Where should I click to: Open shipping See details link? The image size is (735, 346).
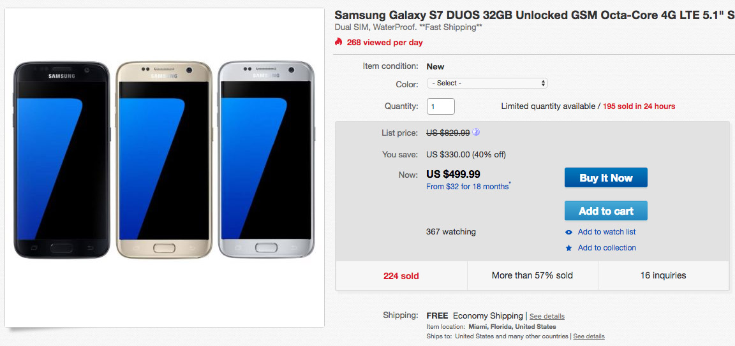click(x=547, y=316)
